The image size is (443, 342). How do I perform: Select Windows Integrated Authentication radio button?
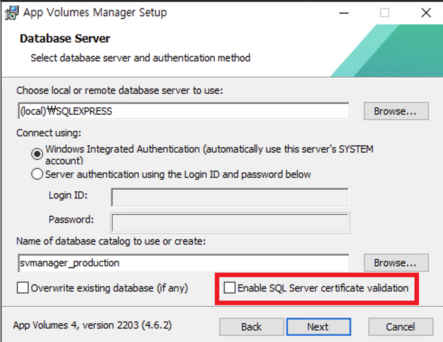[x=37, y=154]
